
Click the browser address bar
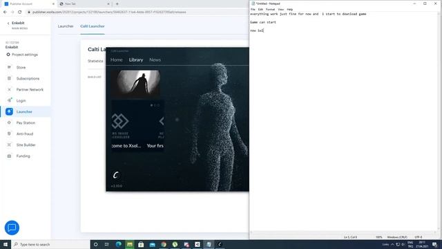tap(135, 12)
